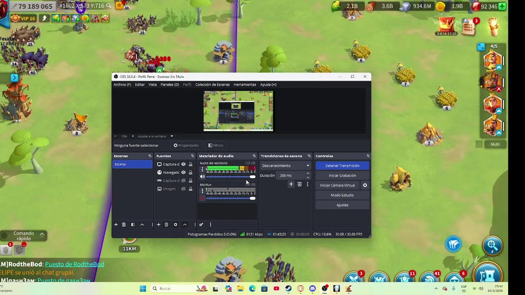The height and width of the screenshot is (295, 525).
Task: Click OBS preview thumbnail
Action: point(238,111)
